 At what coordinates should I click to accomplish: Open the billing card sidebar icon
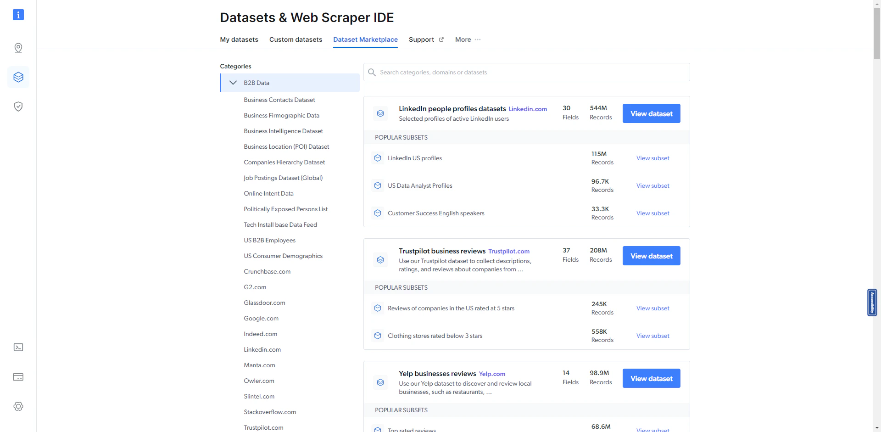click(x=18, y=377)
